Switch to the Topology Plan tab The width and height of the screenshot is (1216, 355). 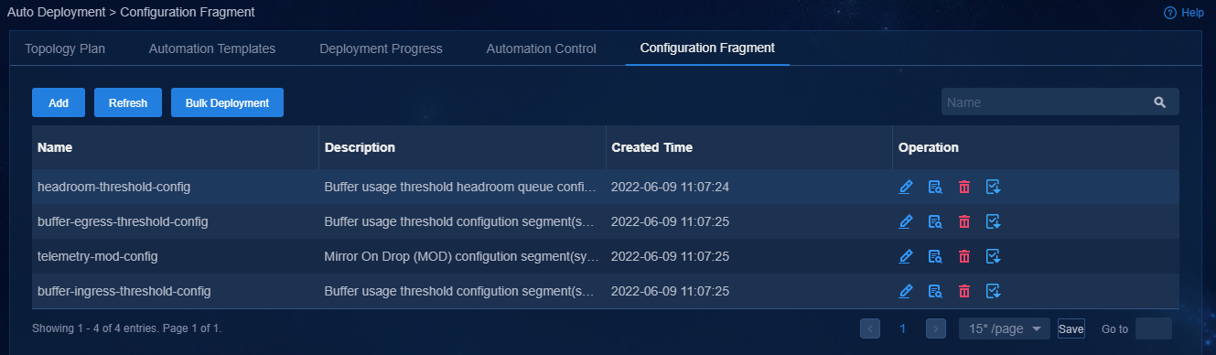pos(65,48)
